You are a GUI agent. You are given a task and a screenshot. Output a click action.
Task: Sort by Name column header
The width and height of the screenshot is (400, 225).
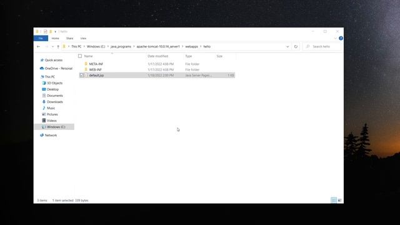(x=89, y=56)
